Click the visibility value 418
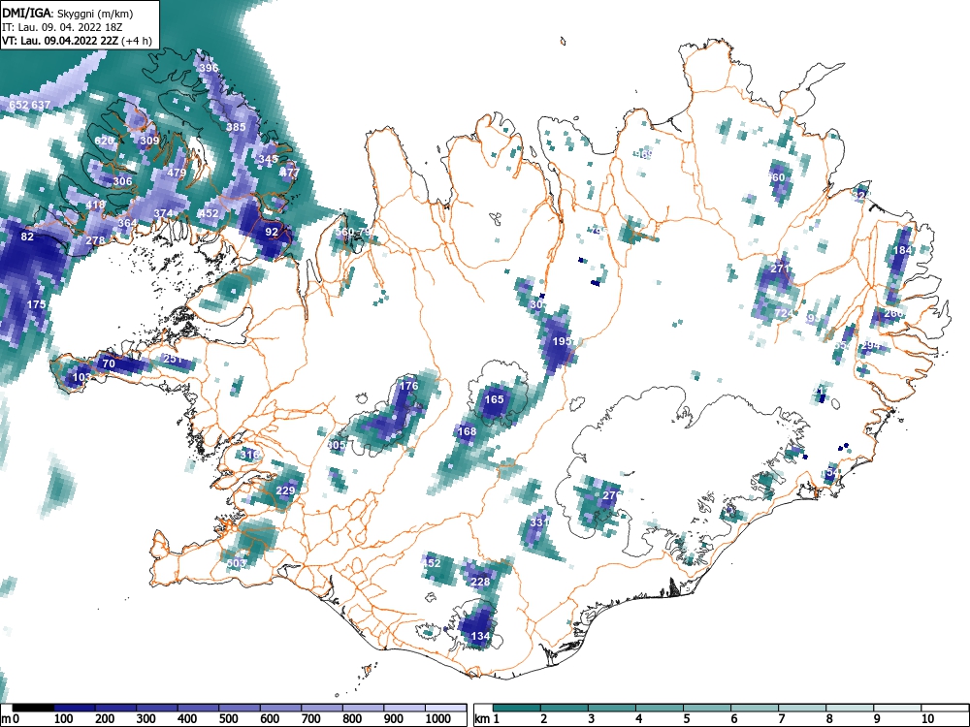 (95, 205)
